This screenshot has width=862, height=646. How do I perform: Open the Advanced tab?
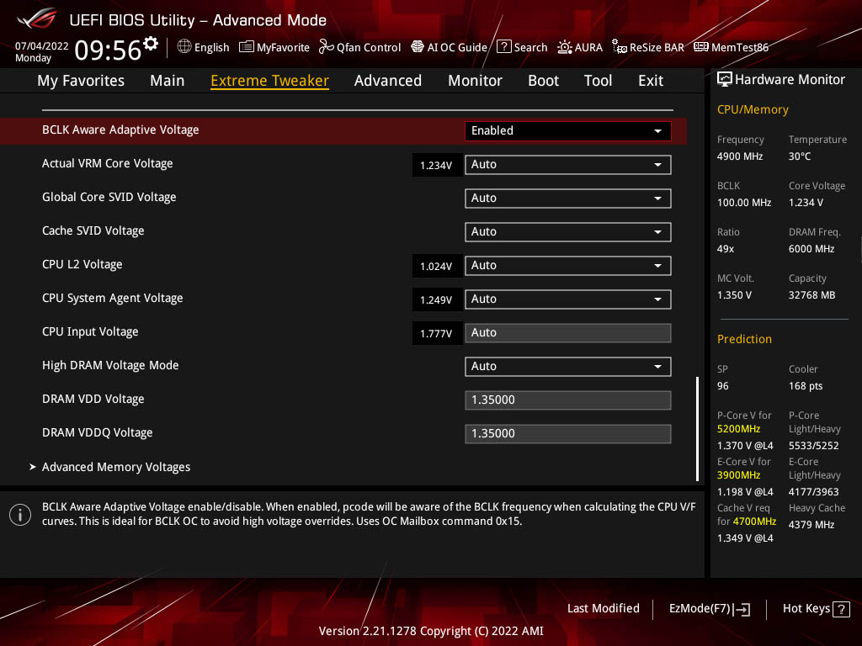pyautogui.click(x=387, y=81)
